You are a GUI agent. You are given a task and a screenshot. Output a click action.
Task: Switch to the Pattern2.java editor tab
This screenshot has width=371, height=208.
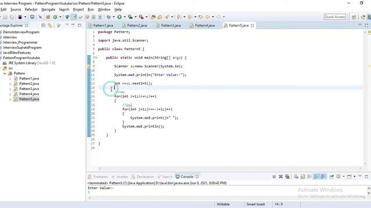click(134, 25)
